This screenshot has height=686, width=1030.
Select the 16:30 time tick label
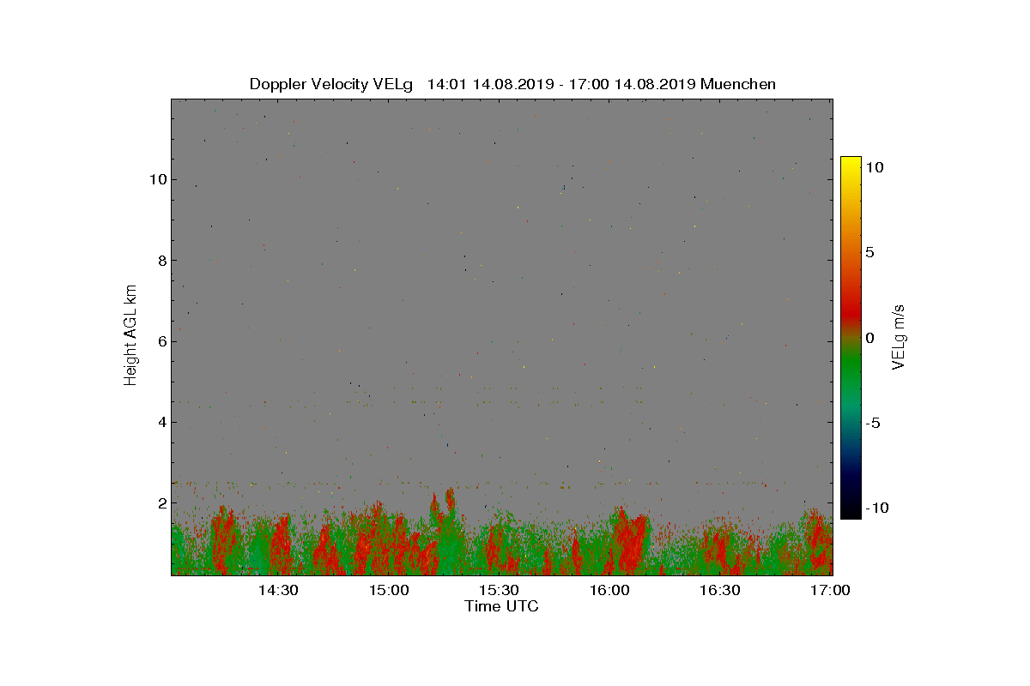[x=719, y=590]
